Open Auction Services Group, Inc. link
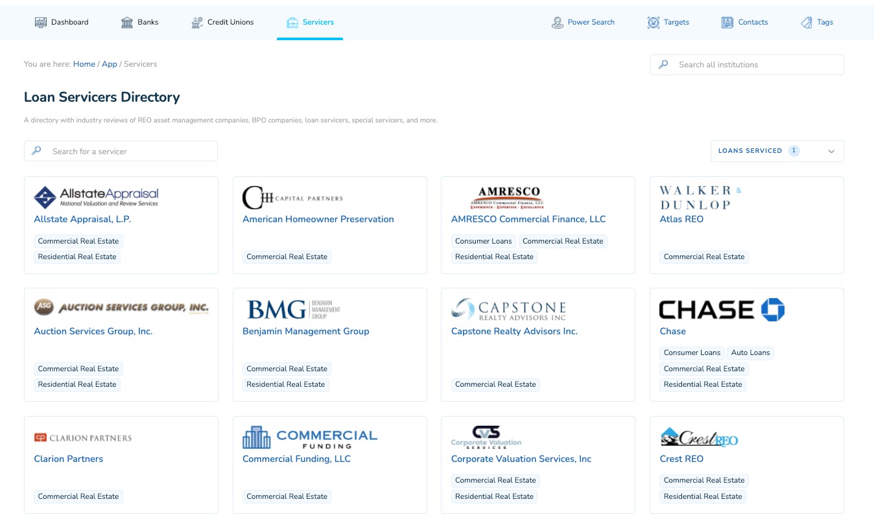This screenshot has height=519, width=874. pos(93,331)
